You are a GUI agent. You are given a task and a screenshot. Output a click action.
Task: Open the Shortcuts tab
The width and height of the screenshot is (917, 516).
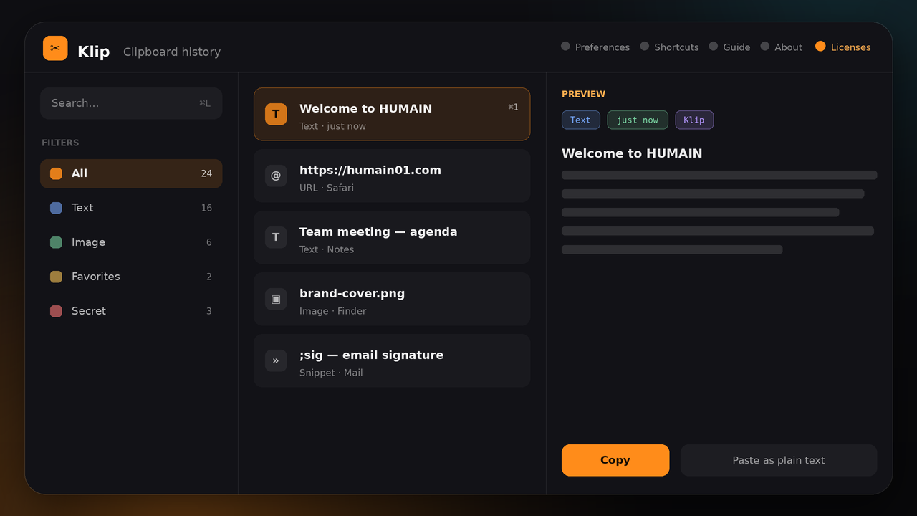(x=669, y=47)
